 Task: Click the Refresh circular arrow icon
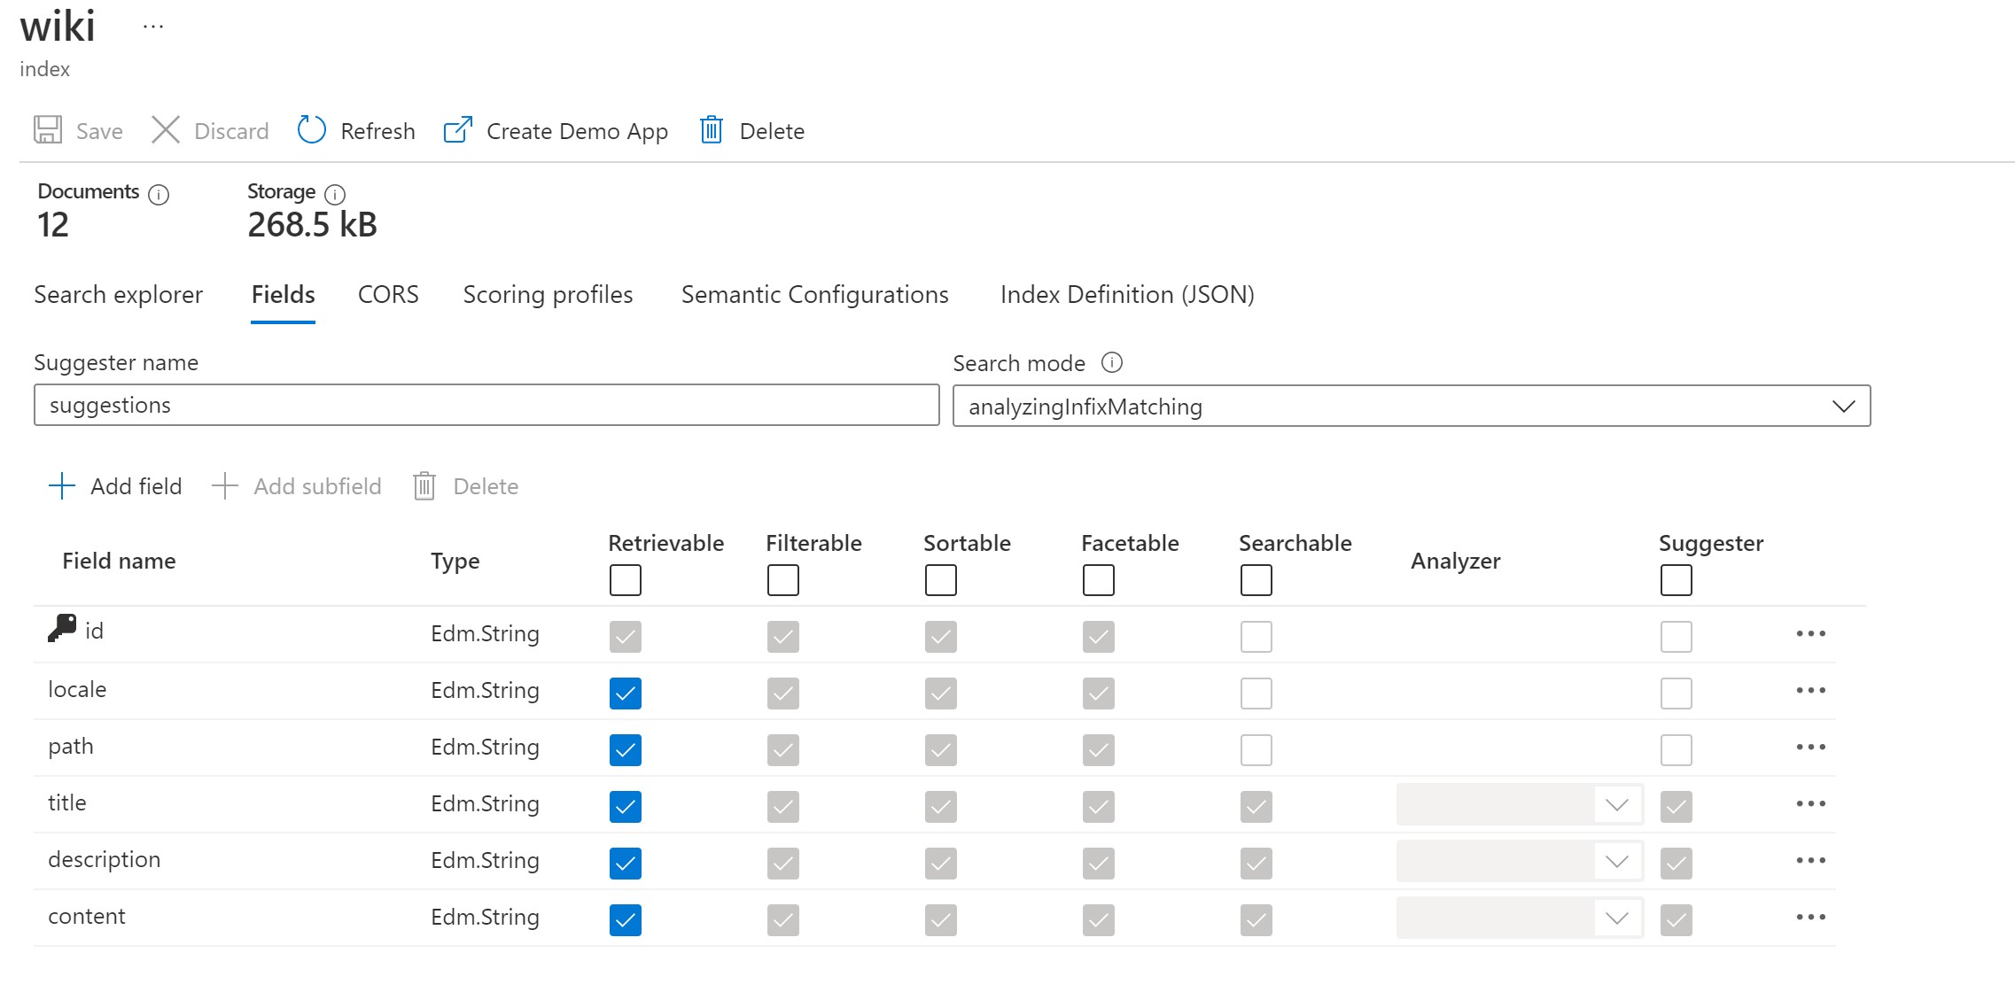click(x=311, y=129)
